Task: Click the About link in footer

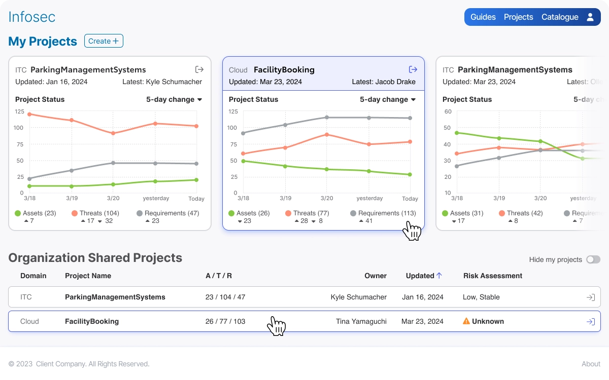Action: coord(591,364)
